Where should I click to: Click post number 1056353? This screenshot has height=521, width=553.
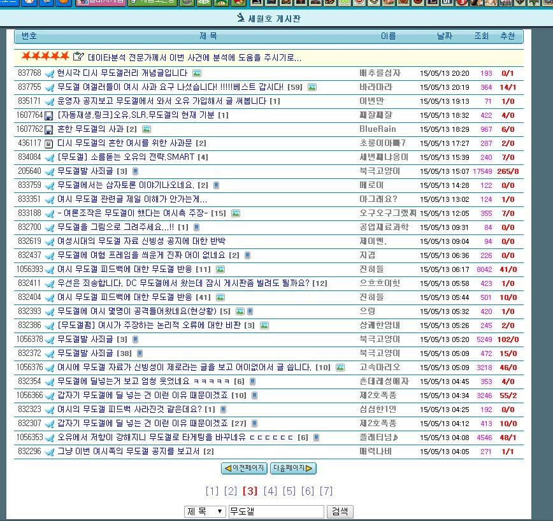tap(29, 438)
